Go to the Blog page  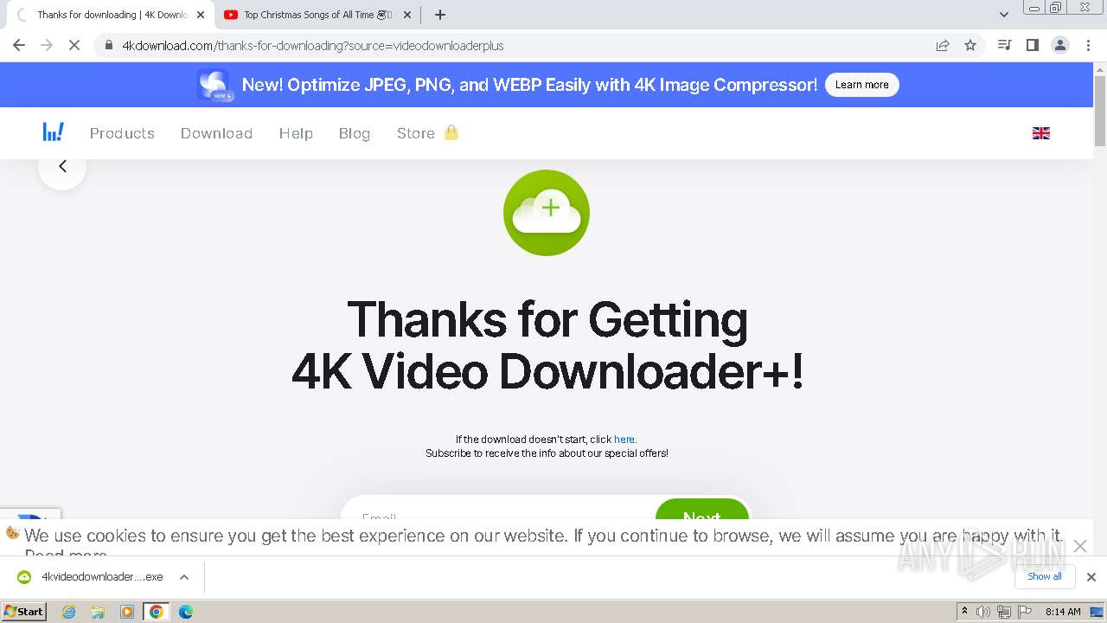click(x=355, y=133)
